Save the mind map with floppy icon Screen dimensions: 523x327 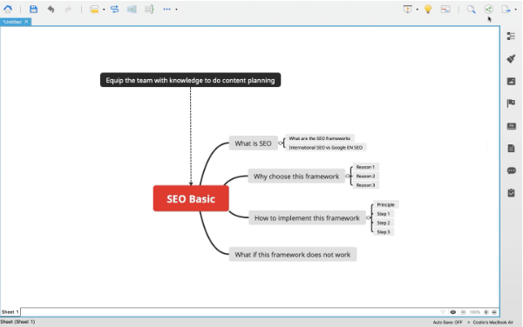click(33, 9)
